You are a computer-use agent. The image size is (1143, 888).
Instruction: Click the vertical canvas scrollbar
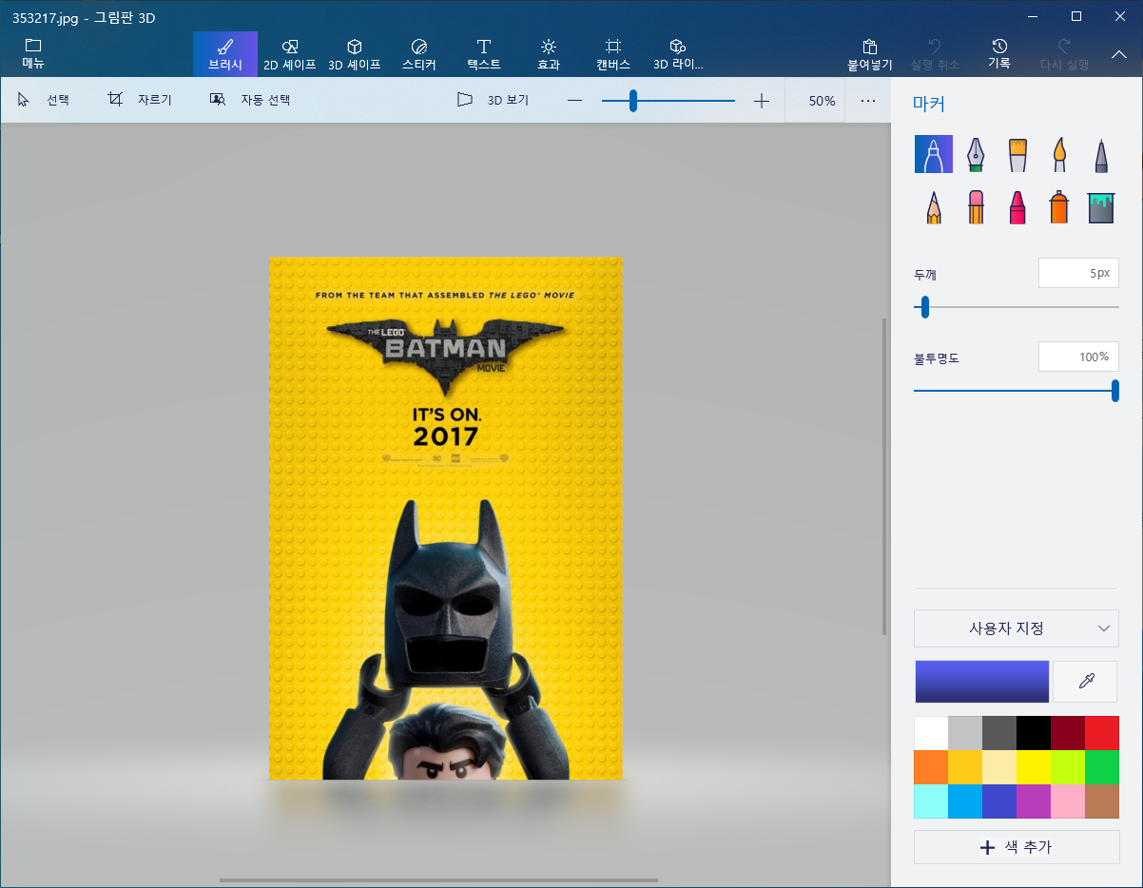click(884, 477)
